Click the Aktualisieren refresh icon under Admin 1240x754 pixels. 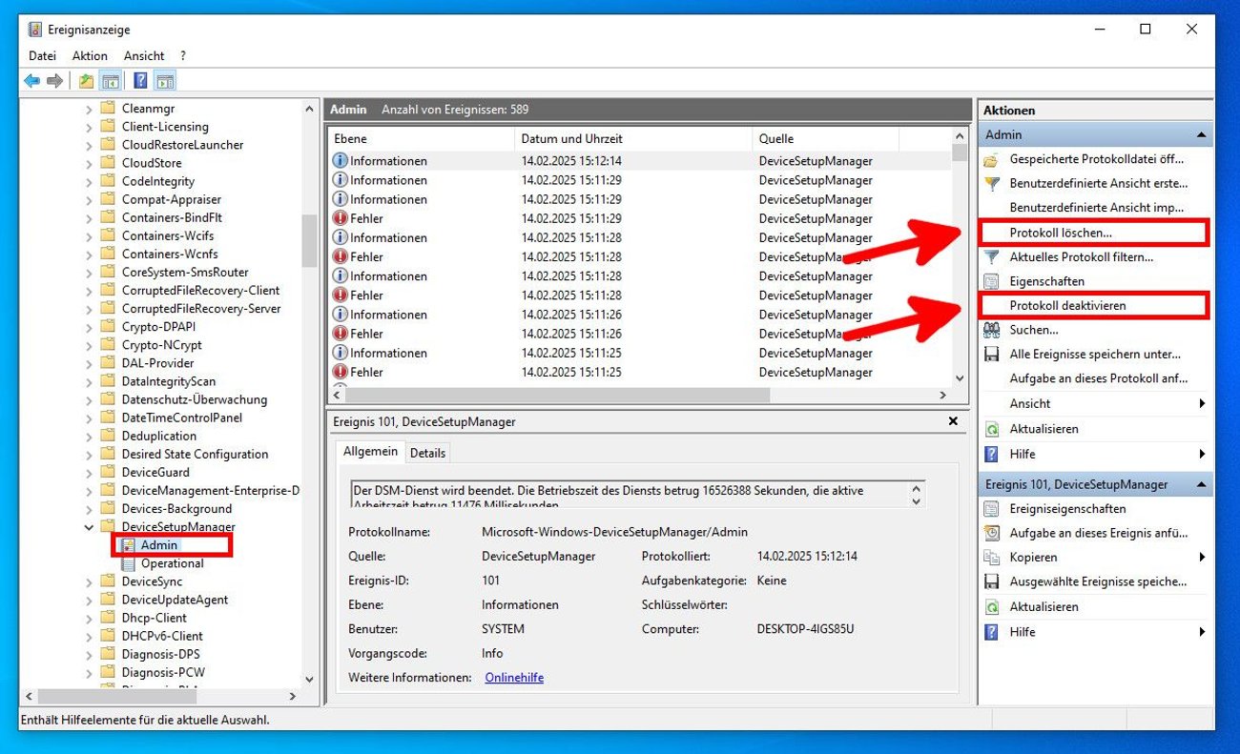coord(992,428)
